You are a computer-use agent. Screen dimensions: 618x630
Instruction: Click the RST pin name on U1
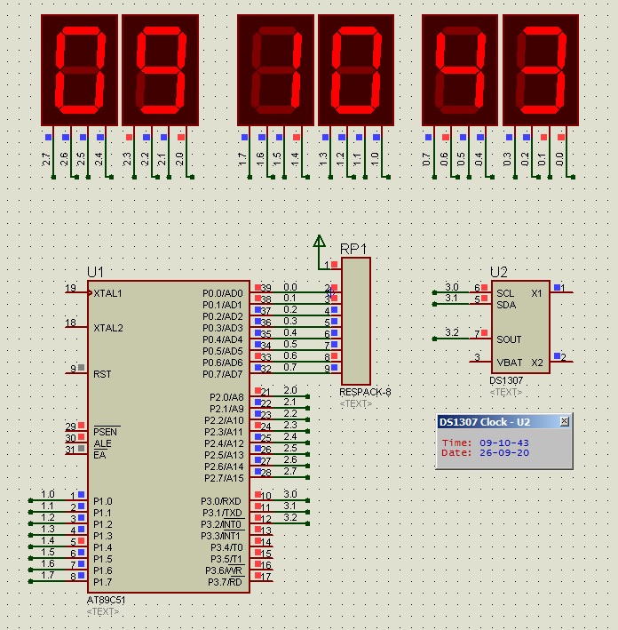point(102,374)
